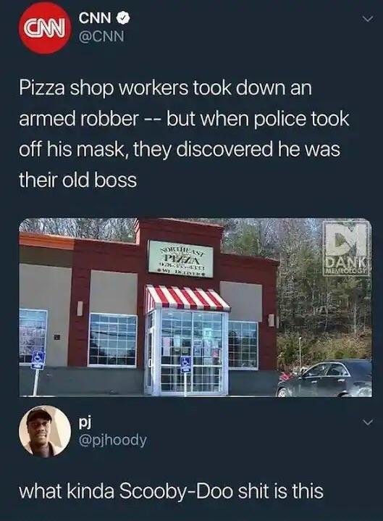Click the CNN verified badge checkmark
The image size is (383, 521).
coord(122,17)
